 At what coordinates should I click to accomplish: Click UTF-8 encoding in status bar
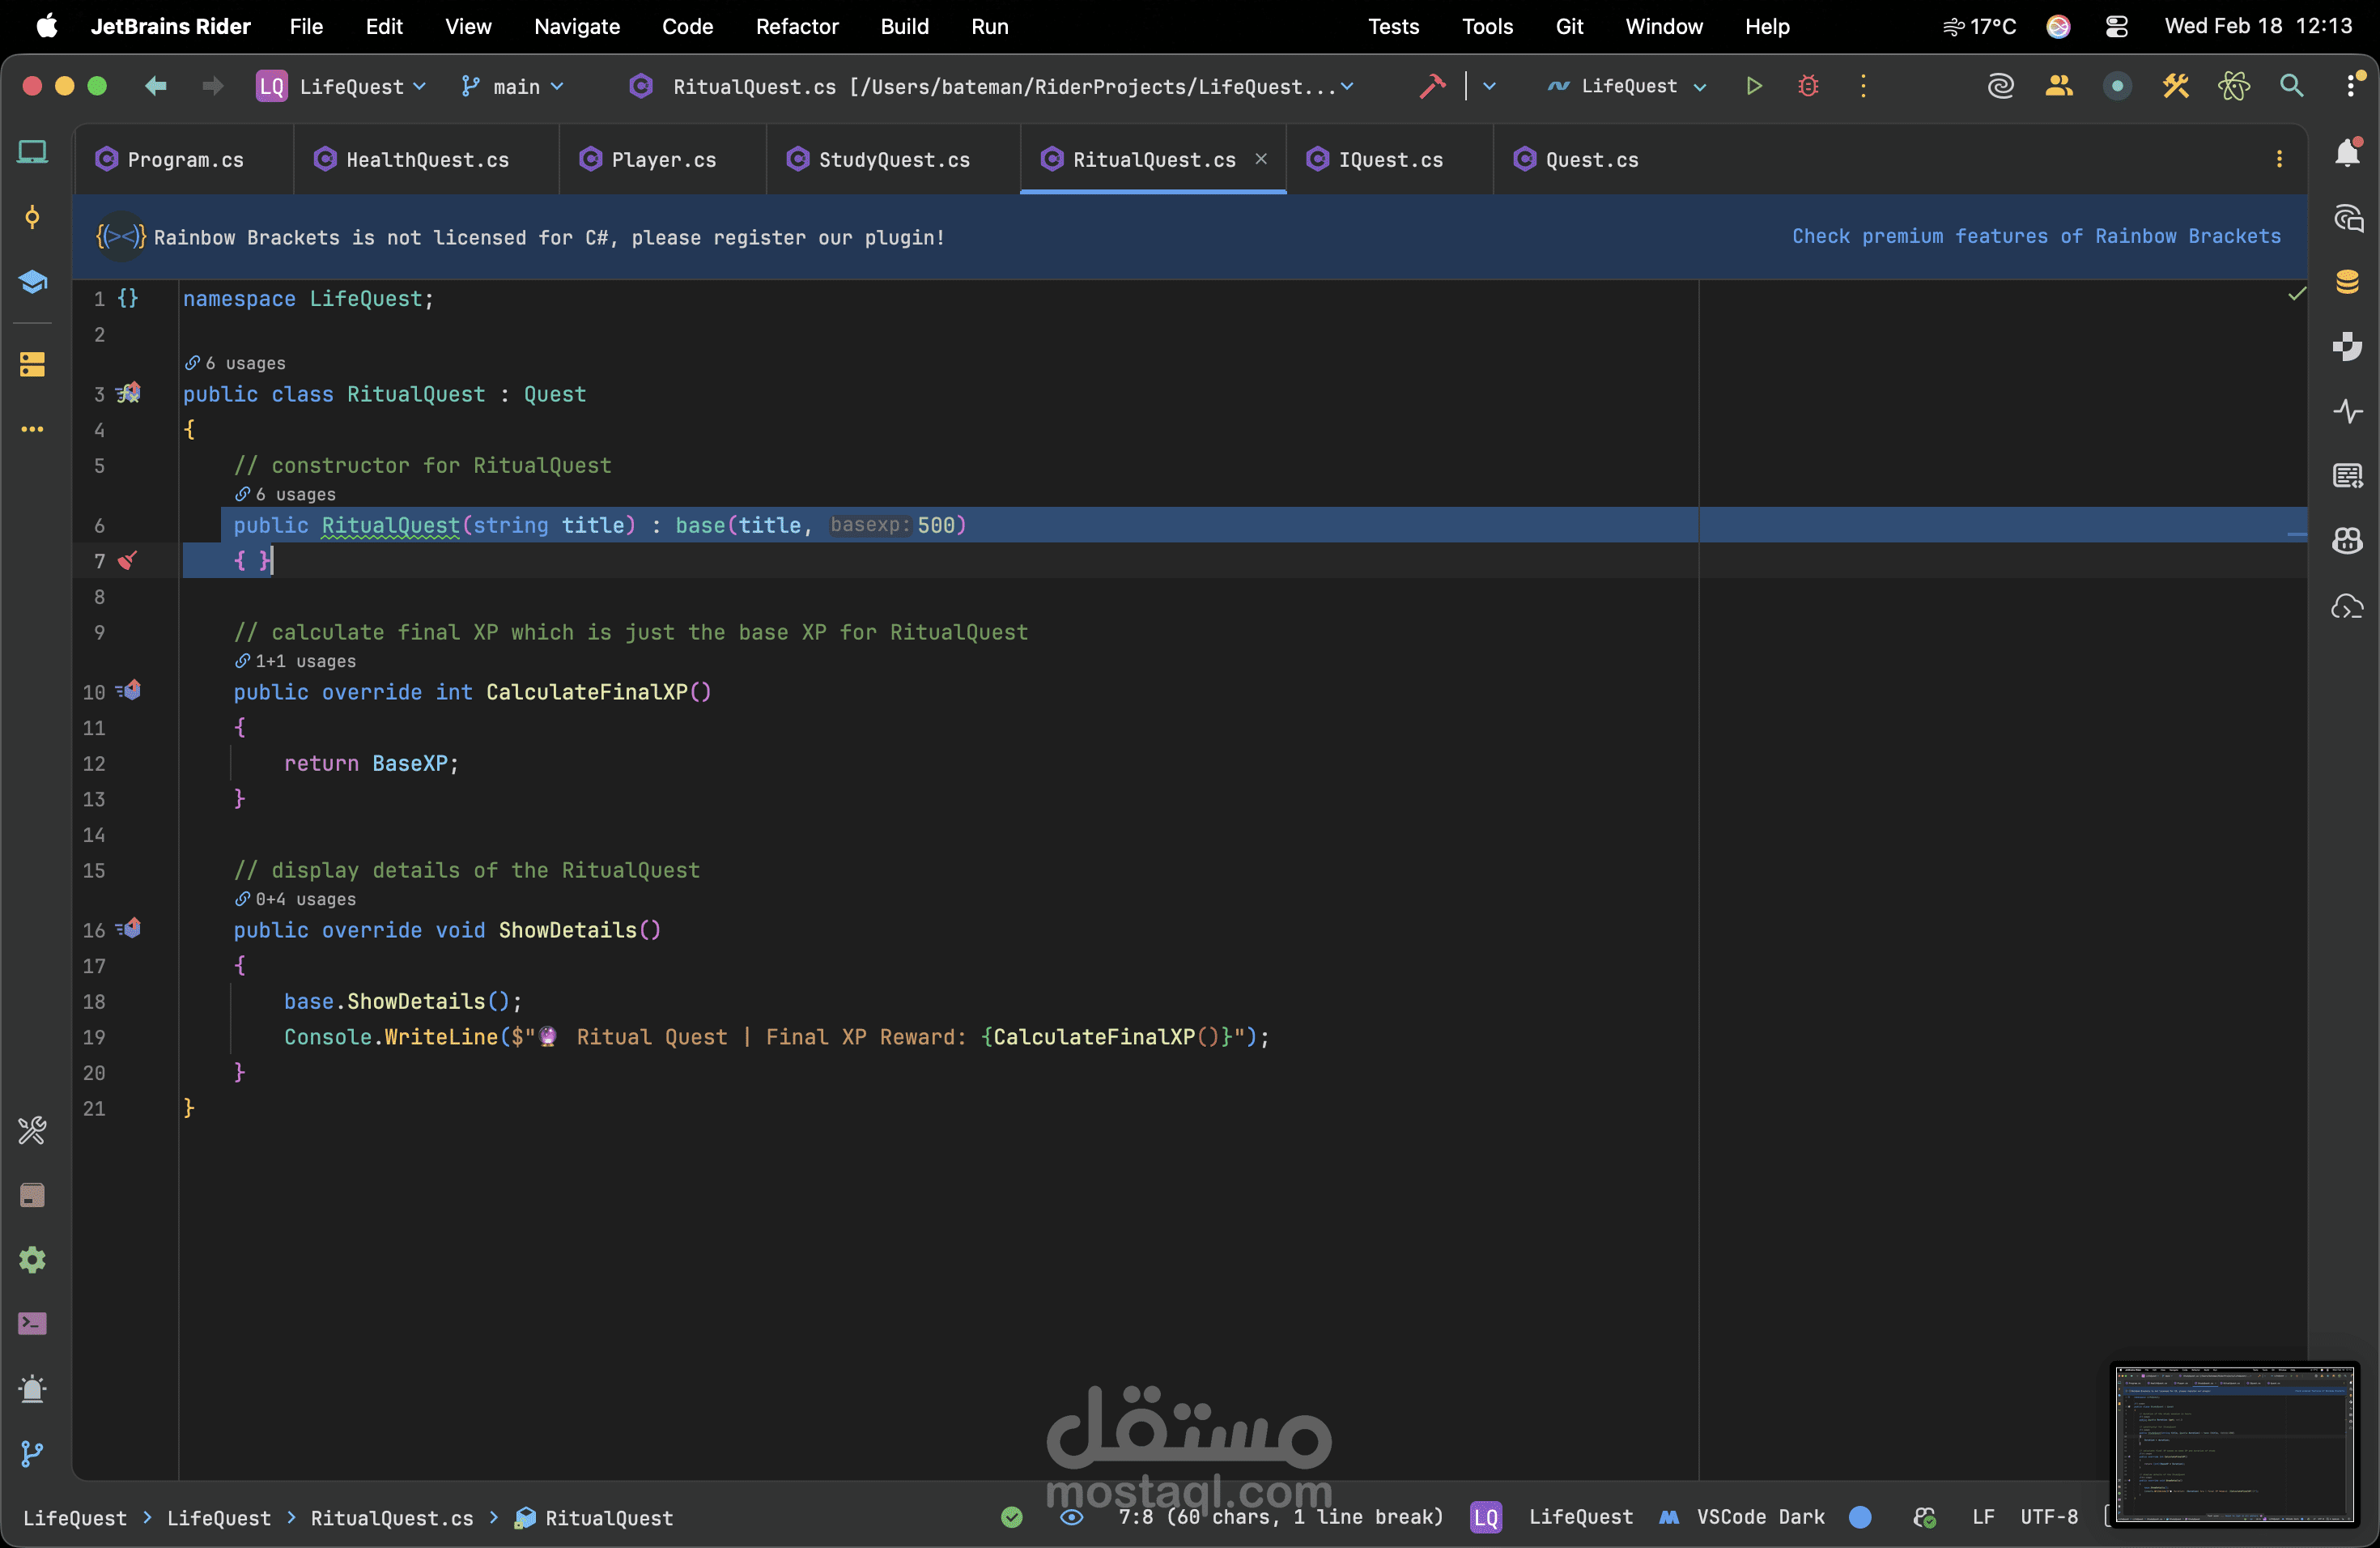click(x=2048, y=1517)
